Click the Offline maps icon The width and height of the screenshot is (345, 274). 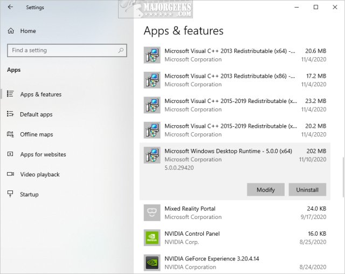[10, 134]
